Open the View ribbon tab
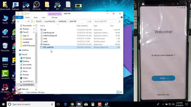Image resolution: width=191 pixels, height=107 pixels. [x=44, y=17]
